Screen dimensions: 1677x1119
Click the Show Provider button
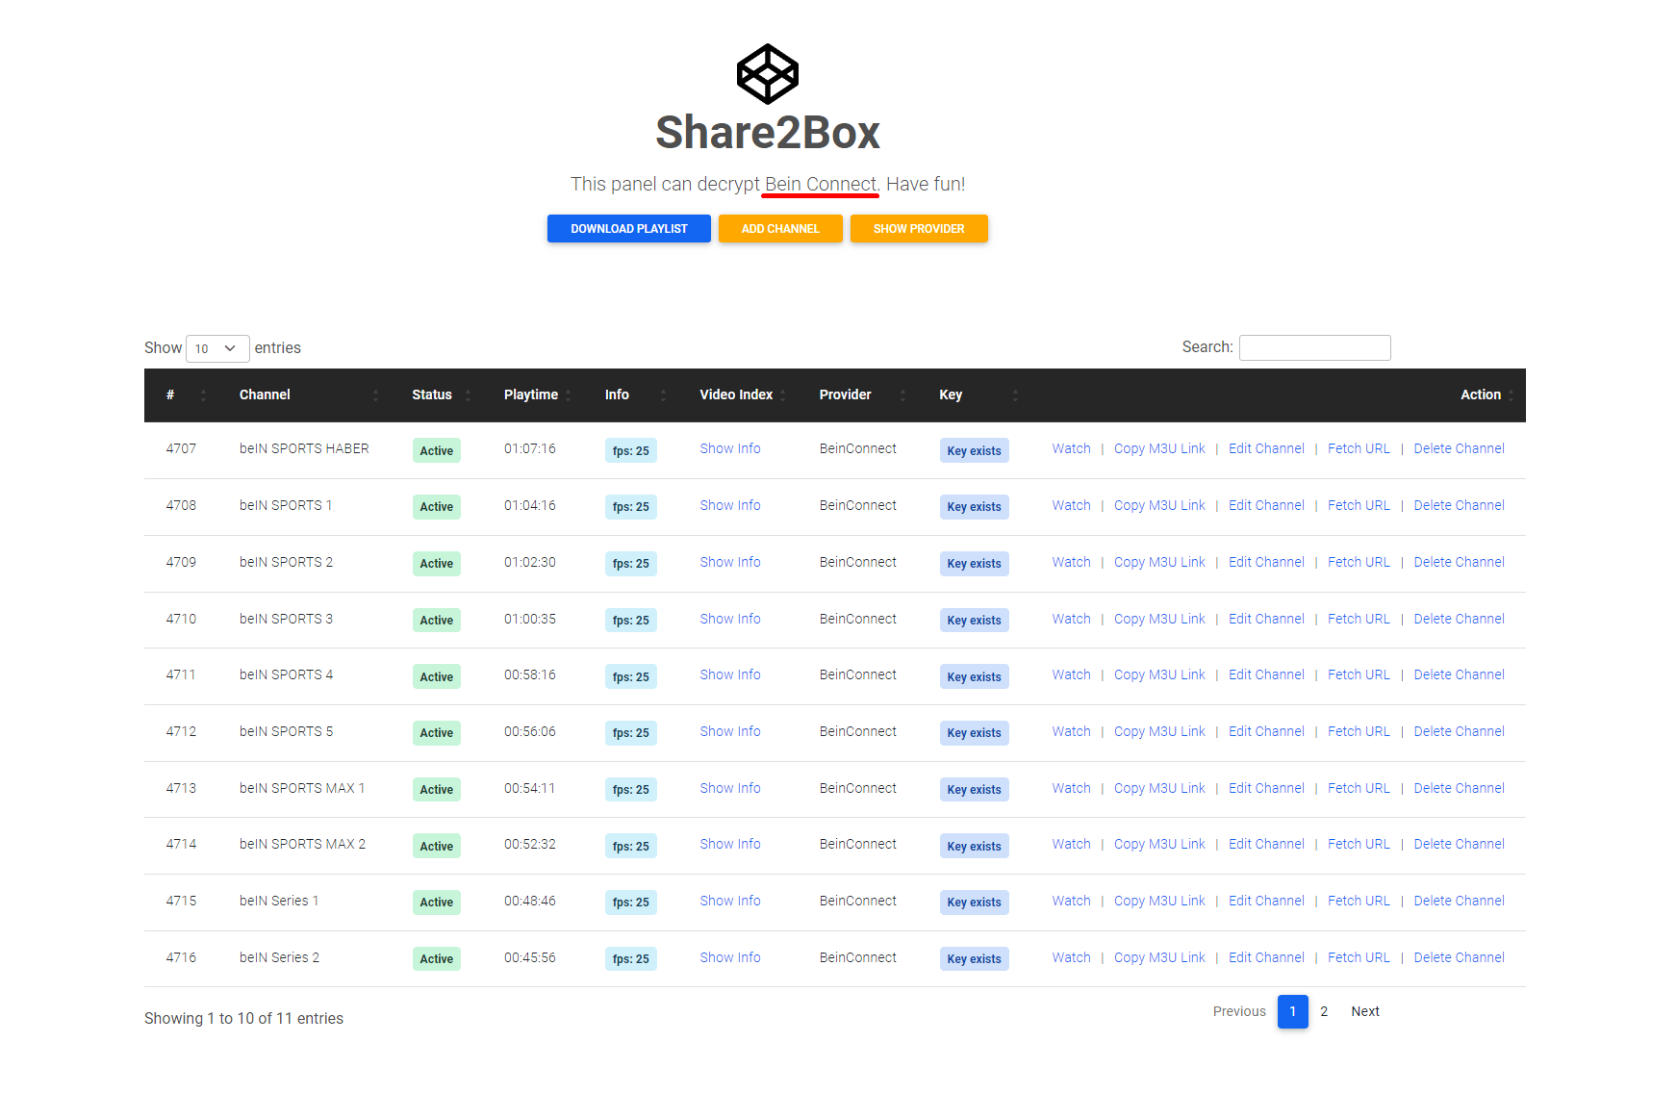click(919, 229)
